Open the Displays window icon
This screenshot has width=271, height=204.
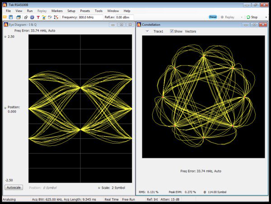tap(19, 17)
